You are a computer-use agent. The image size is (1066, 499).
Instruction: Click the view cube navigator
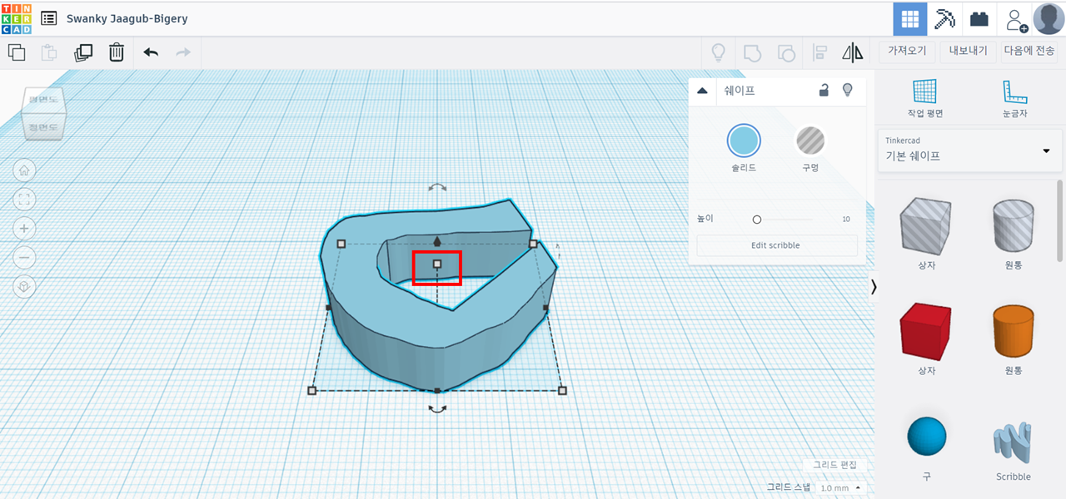(43, 113)
